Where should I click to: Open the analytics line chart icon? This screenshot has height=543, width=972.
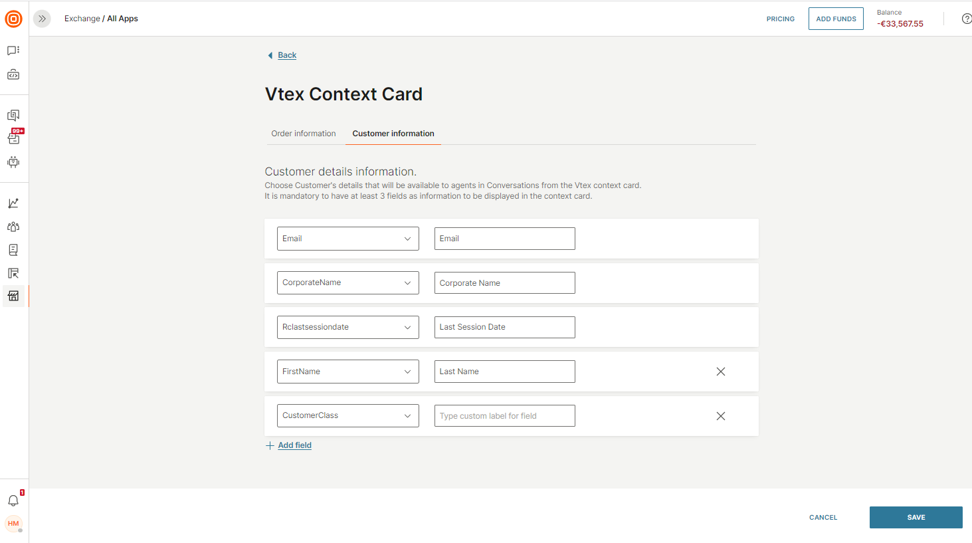point(13,203)
